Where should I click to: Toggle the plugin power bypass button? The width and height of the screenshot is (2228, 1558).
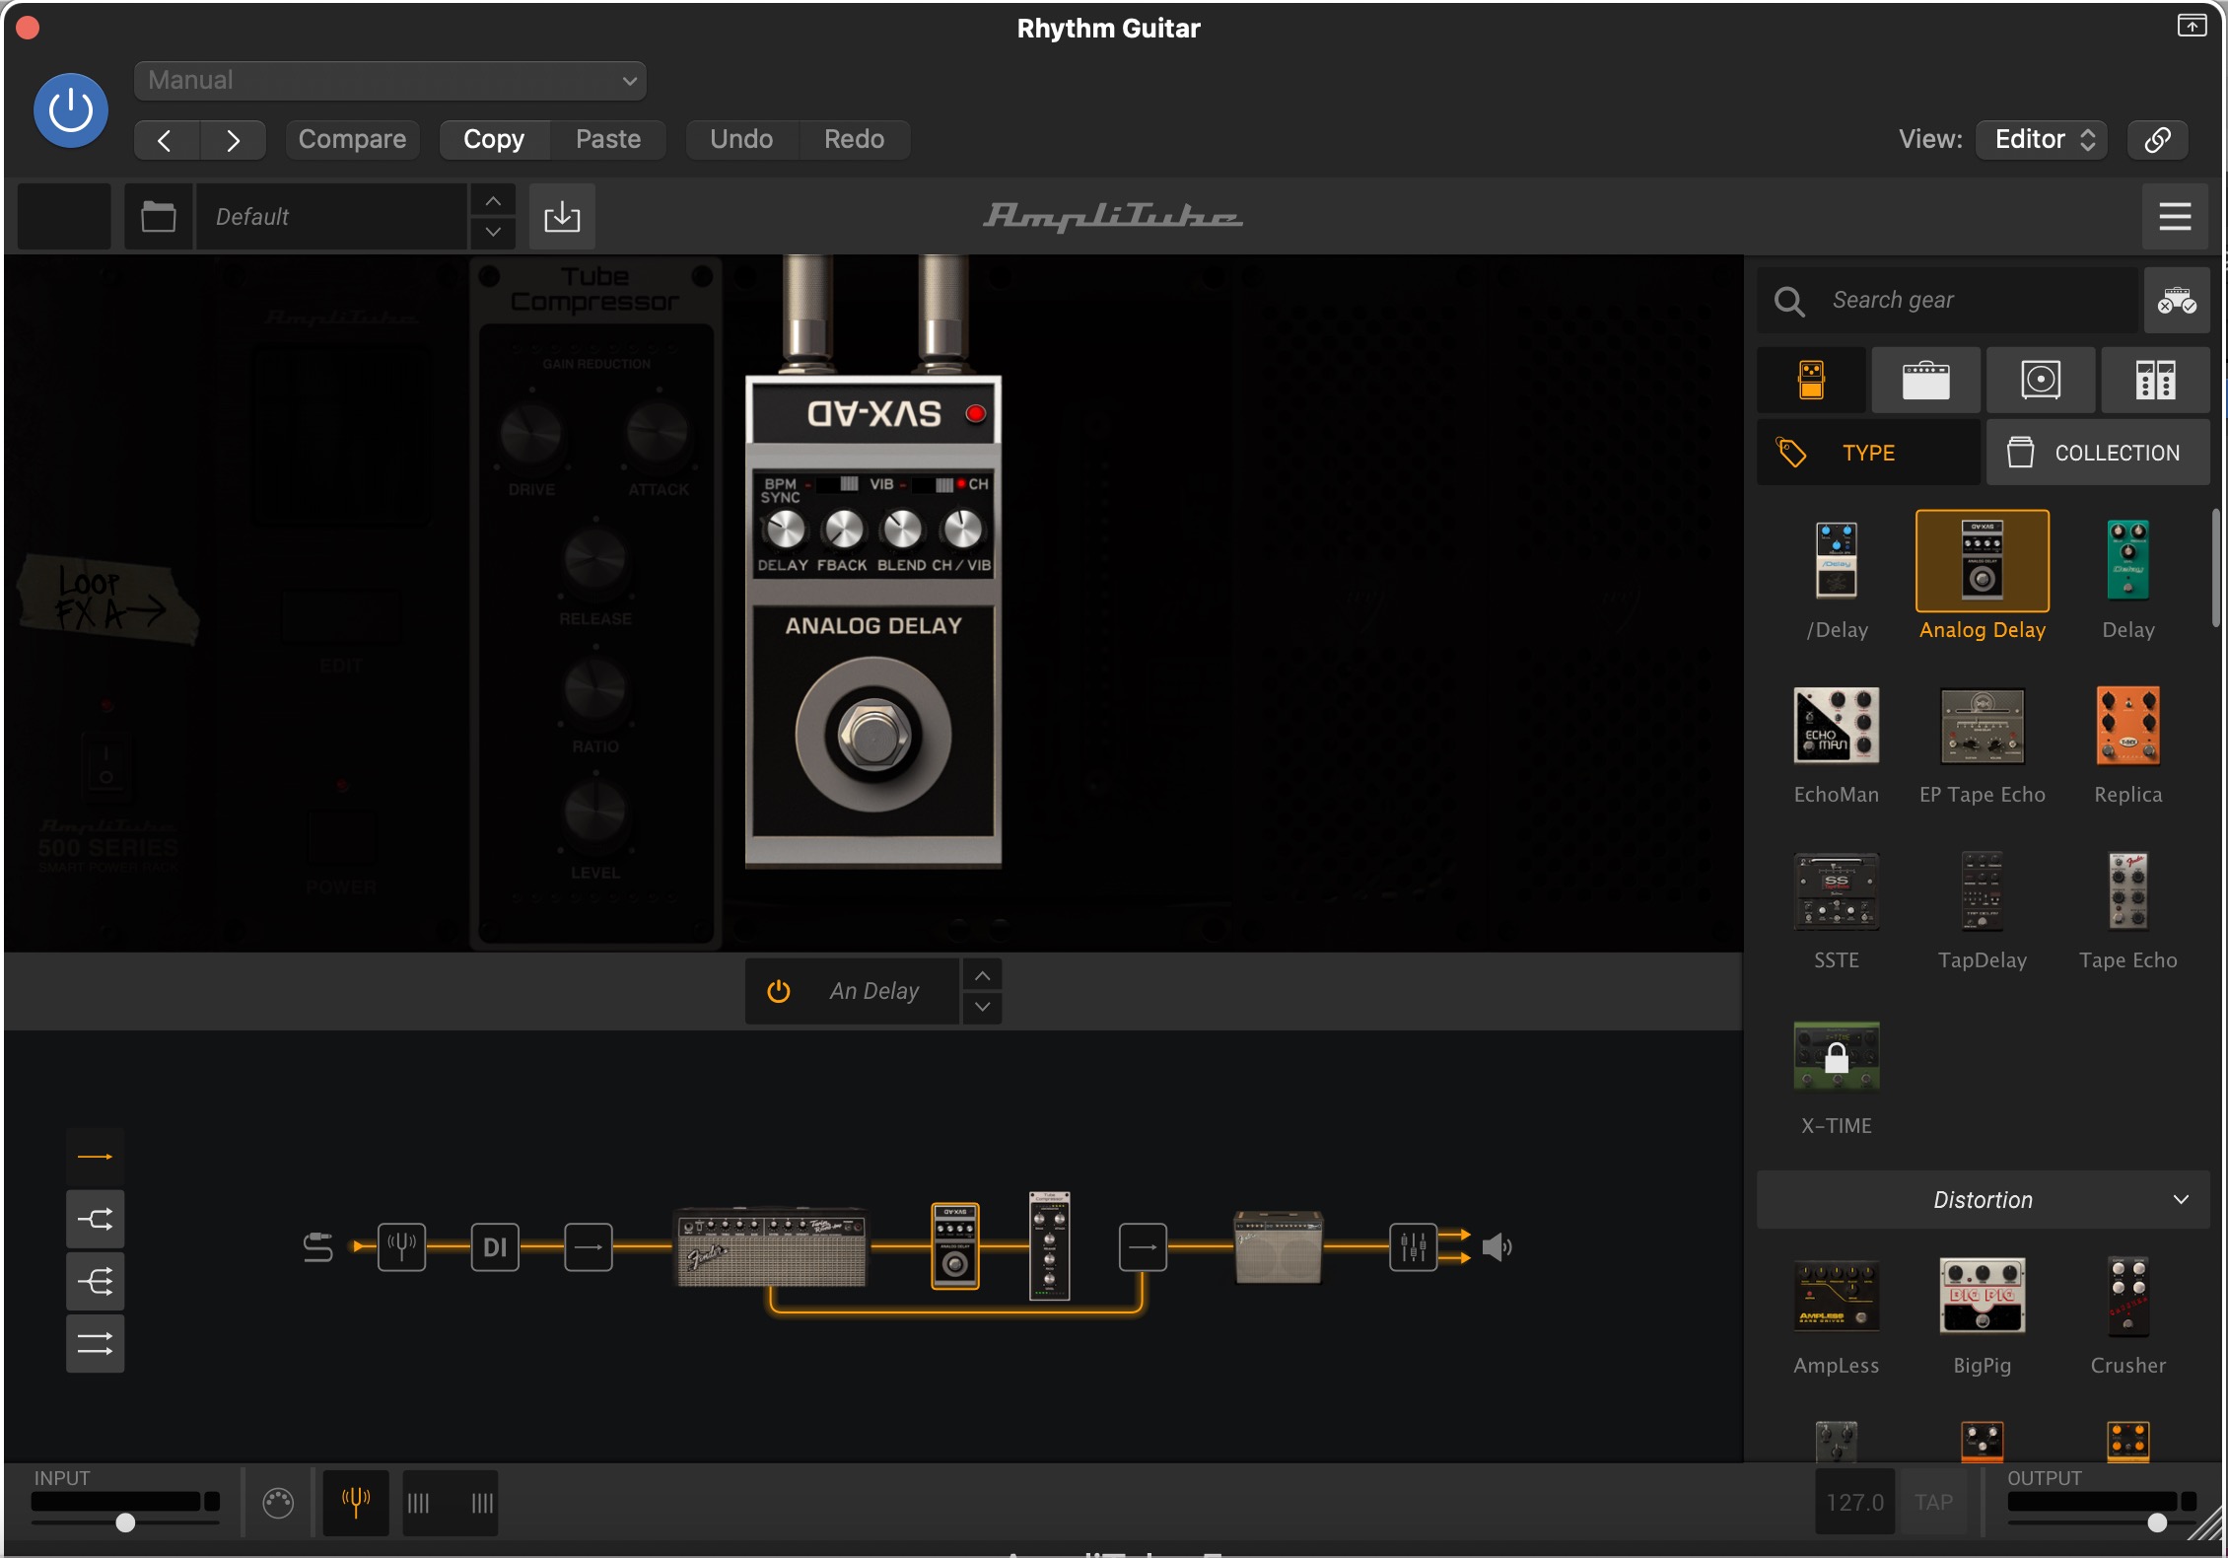70,110
